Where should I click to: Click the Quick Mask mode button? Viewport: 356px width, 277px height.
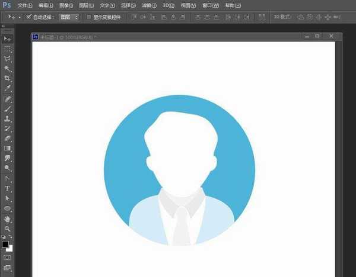point(7,258)
